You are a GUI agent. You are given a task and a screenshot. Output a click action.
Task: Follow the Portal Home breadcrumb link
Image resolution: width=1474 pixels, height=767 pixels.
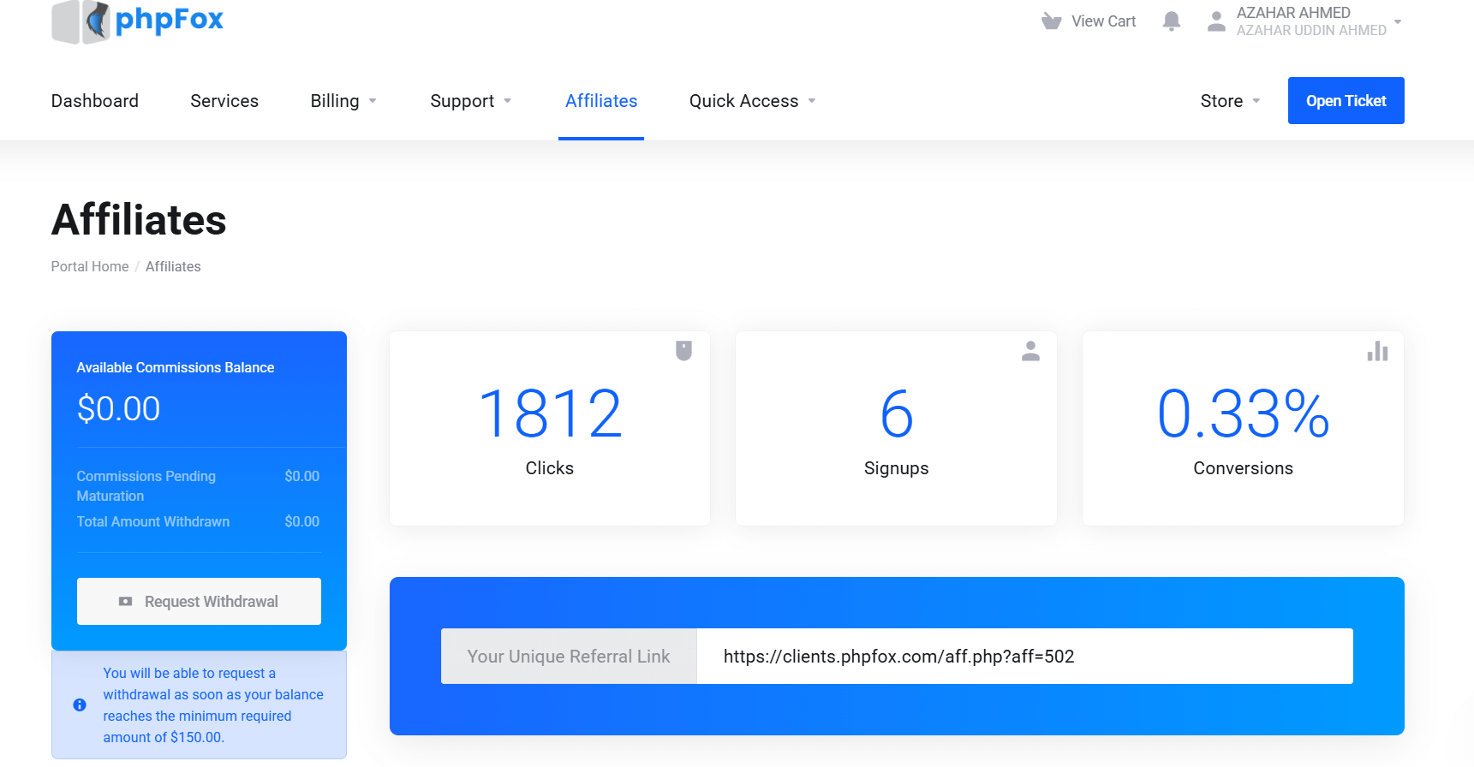click(x=90, y=267)
